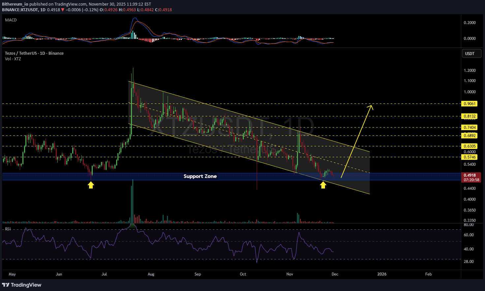
Task: Expand the BINANCE:XTZUSDT symbol selector
Action: coord(21,10)
